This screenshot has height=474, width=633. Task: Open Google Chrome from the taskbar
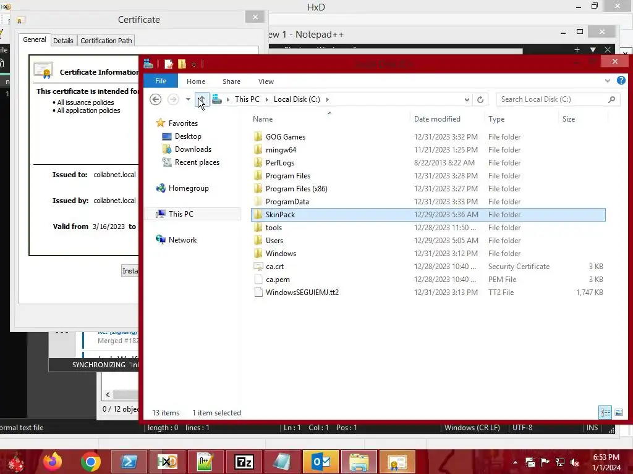(x=91, y=462)
